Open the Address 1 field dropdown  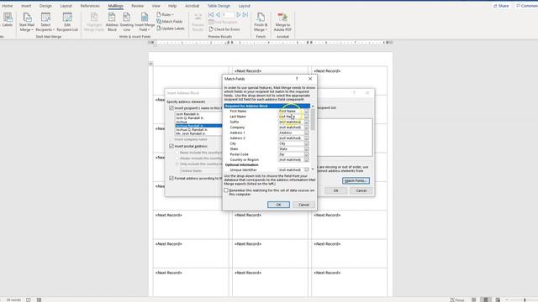click(306, 133)
